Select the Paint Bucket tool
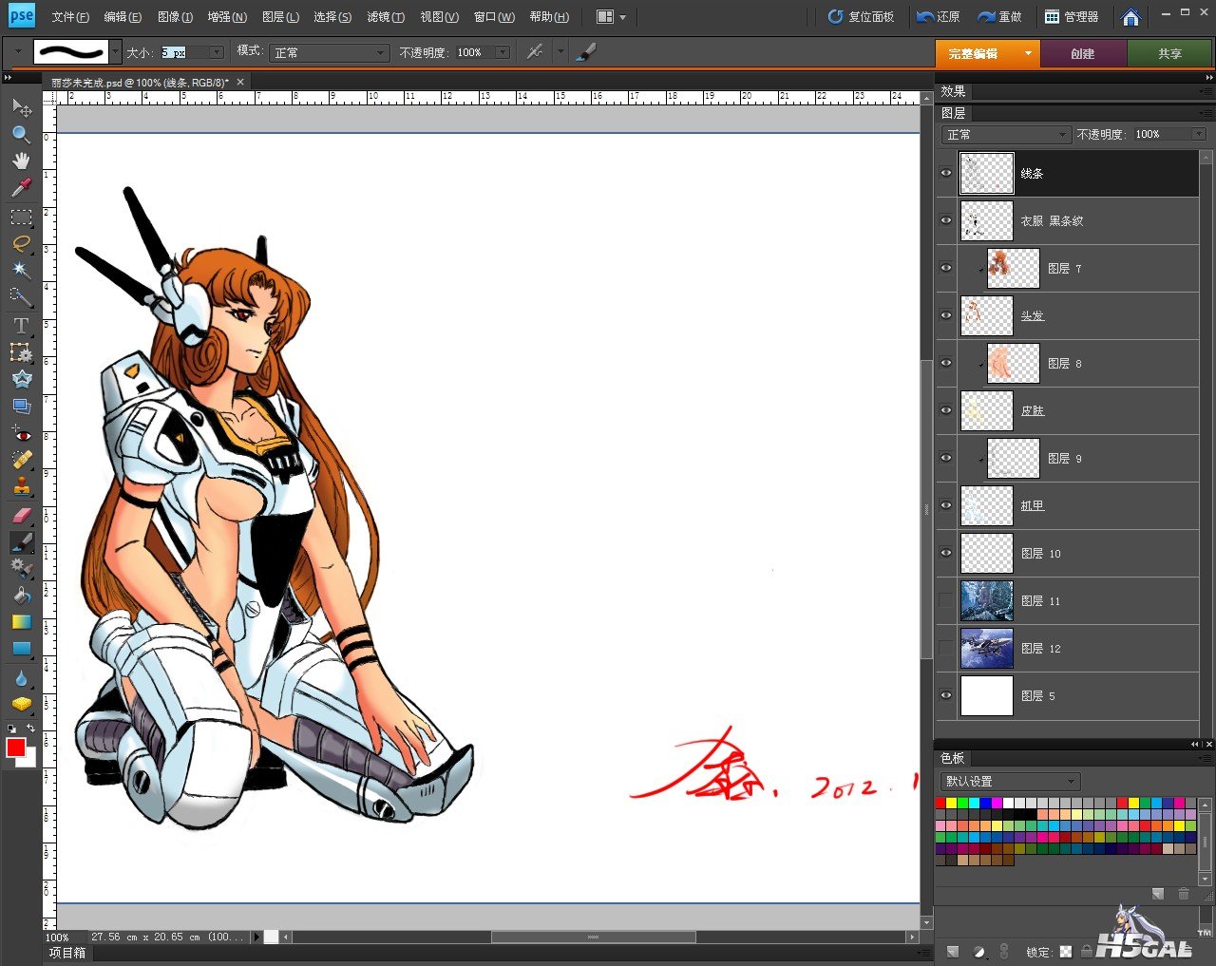The height and width of the screenshot is (966, 1216). (21, 596)
